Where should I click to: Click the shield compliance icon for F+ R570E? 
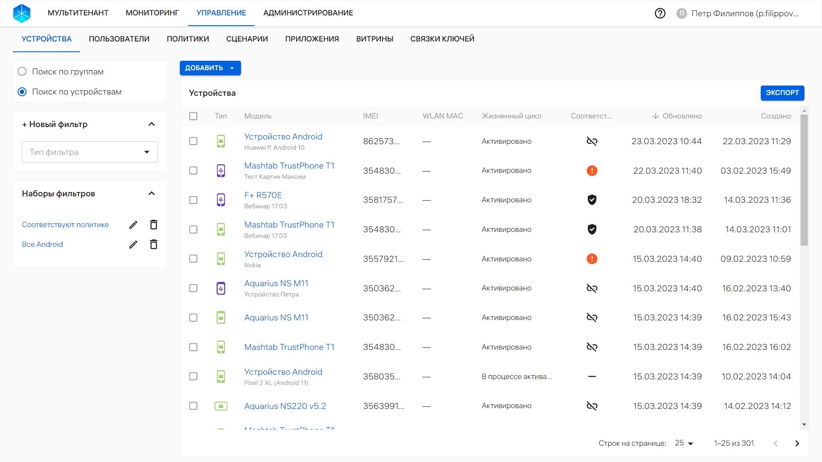(x=592, y=200)
